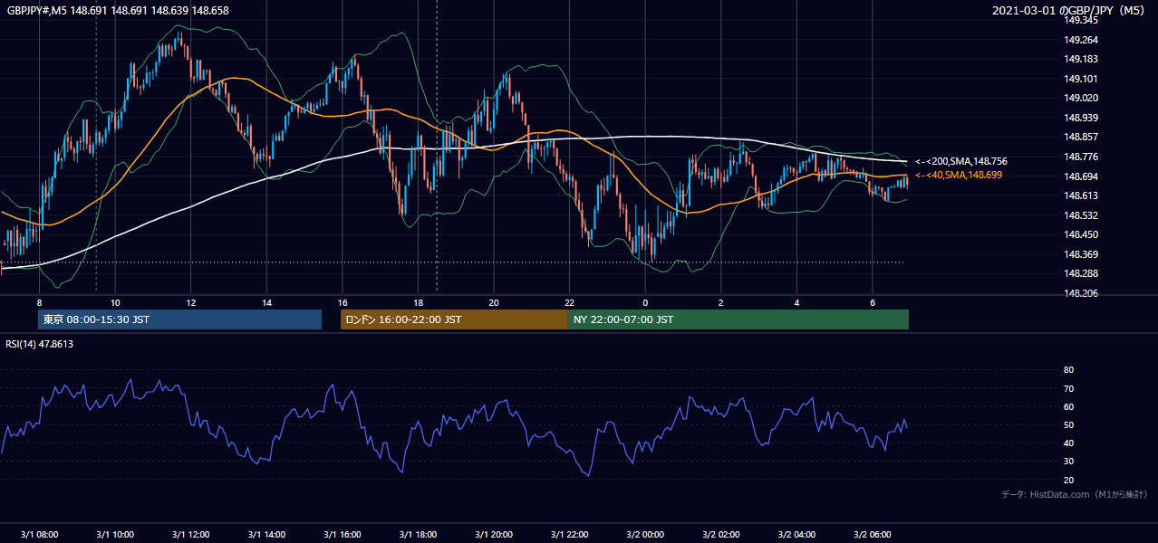
Task: Click price axis label 148.206
Action: tap(1081, 293)
